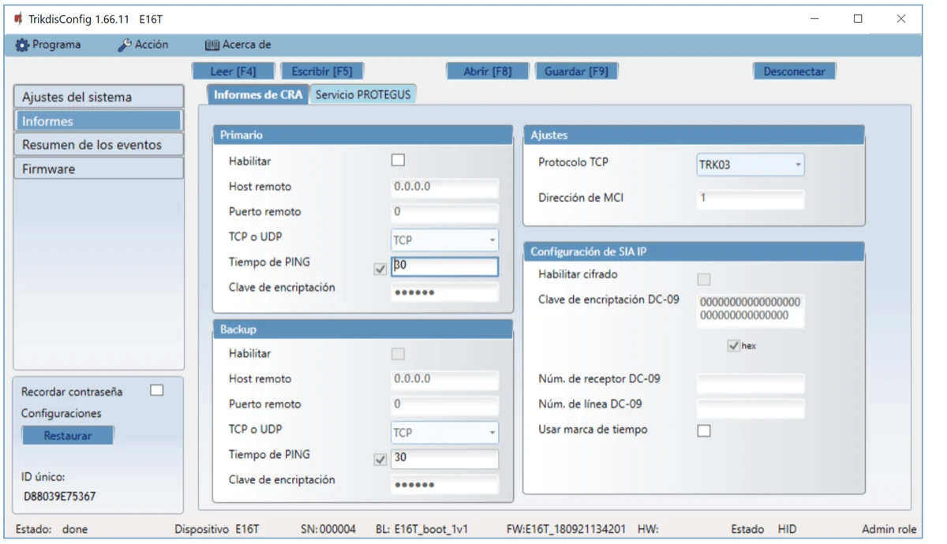
Task: Click the TrikdisConfig app icon in title bar
Action: point(18,19)
